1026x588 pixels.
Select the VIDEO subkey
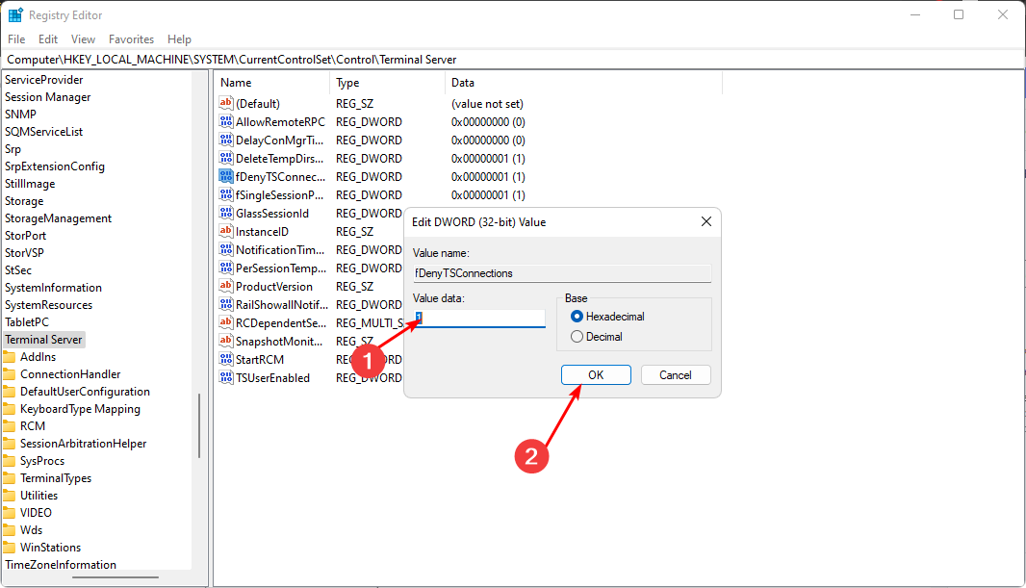36,513
